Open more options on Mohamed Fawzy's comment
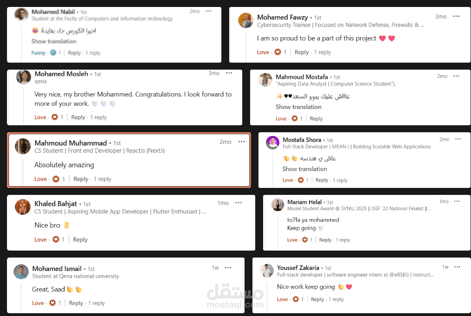The width and height of the screenshot is (471, 316). pyautogui.click(x=456, y=17)
